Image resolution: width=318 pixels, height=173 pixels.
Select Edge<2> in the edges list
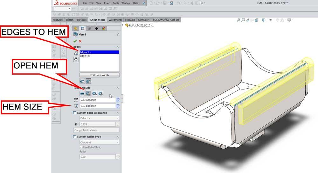85,56
